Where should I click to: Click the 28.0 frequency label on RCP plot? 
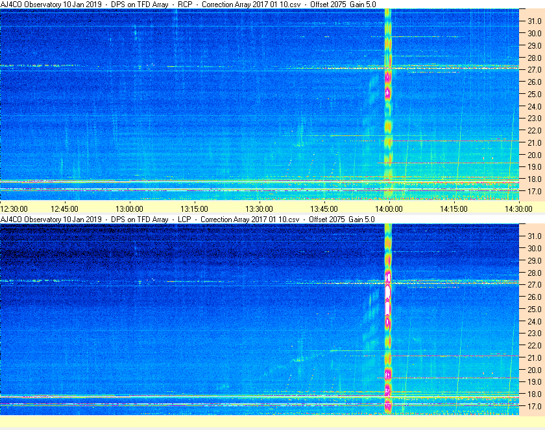(x=535, y=58)
